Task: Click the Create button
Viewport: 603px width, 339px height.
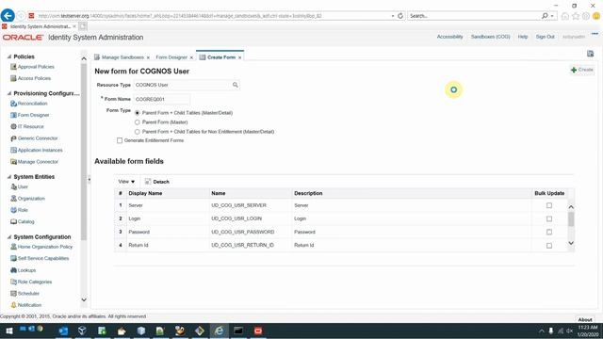Action: point(582,70)
